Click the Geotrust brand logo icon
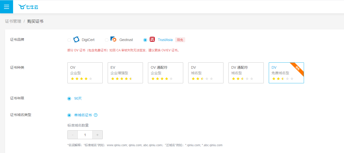This screenshot has width=344, height=153. coord(113,40)
